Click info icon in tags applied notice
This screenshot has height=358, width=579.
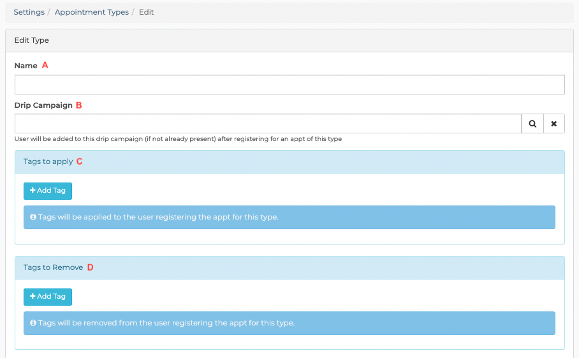33,217
